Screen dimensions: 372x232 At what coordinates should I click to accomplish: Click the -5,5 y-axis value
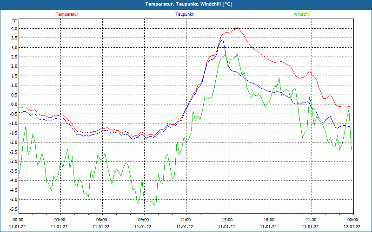click(13, 208)
